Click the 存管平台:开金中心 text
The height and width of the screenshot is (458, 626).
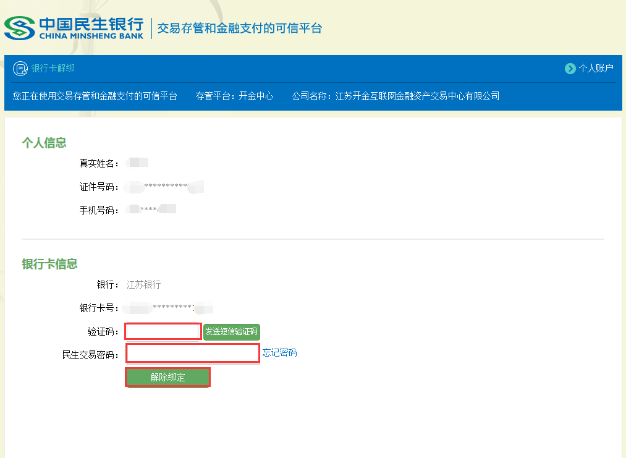[234, 96]
